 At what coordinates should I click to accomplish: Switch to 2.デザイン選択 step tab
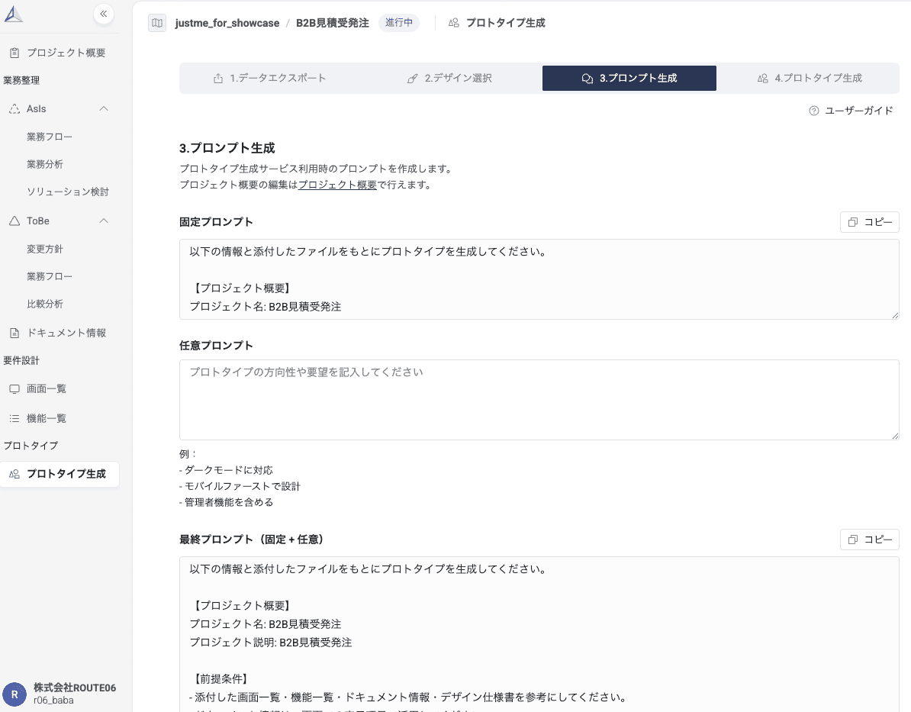click(449, 78)
